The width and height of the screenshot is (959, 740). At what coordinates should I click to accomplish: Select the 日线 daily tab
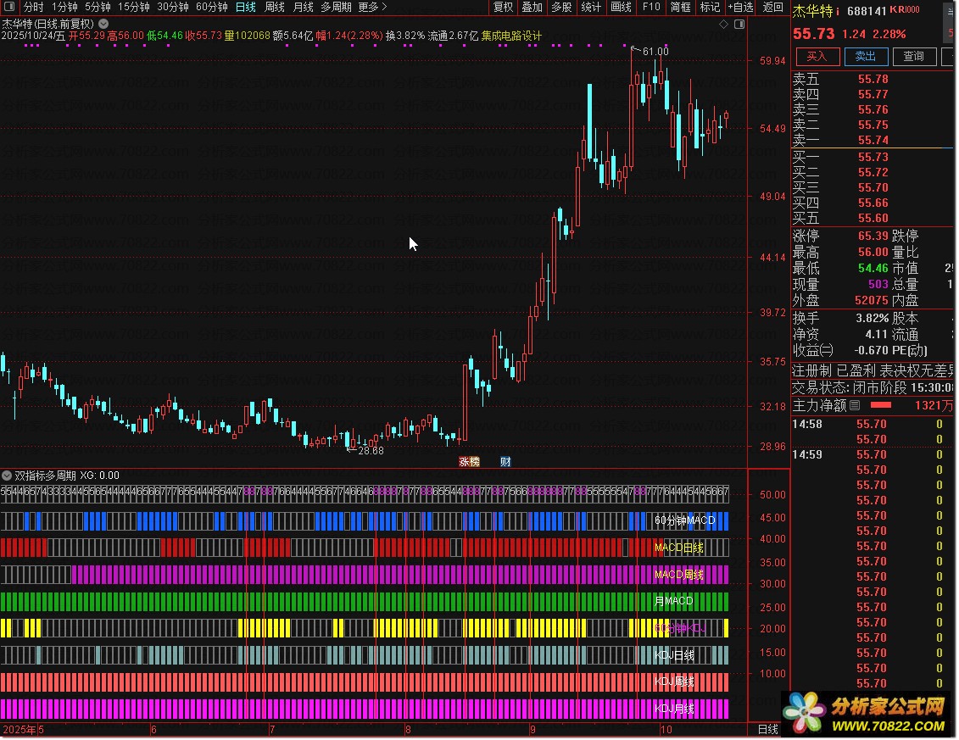[x=246, y=7]
